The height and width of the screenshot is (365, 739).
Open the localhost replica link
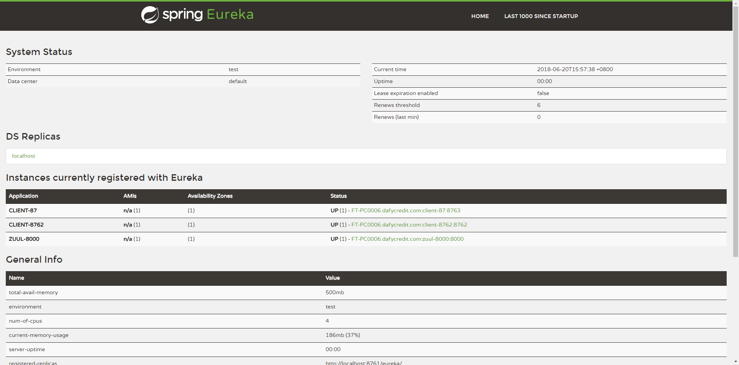23,156
